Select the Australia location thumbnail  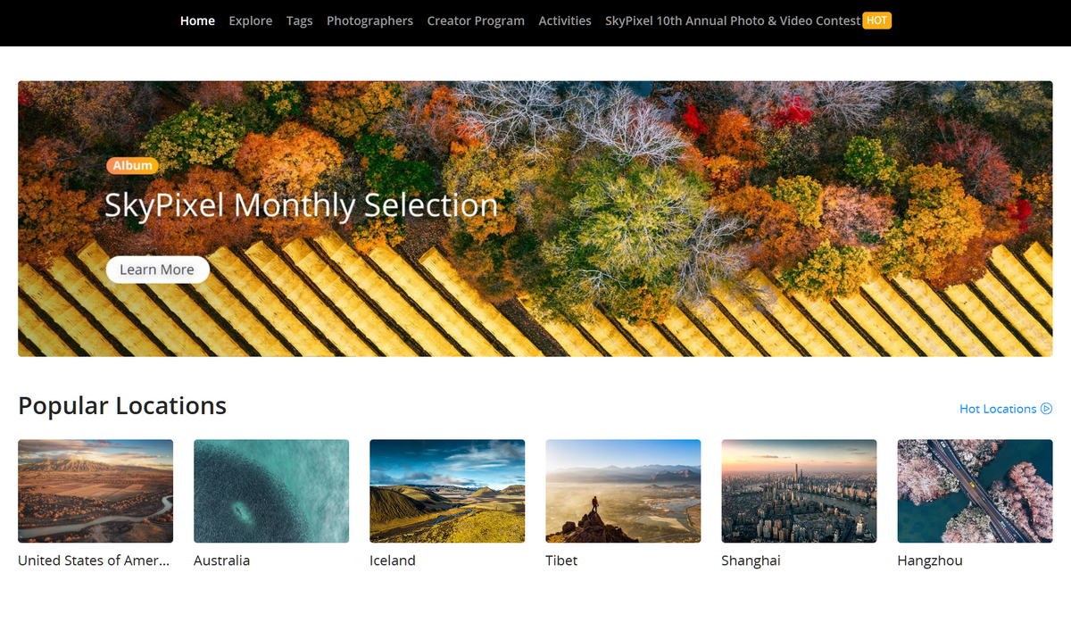coord(271,491)
